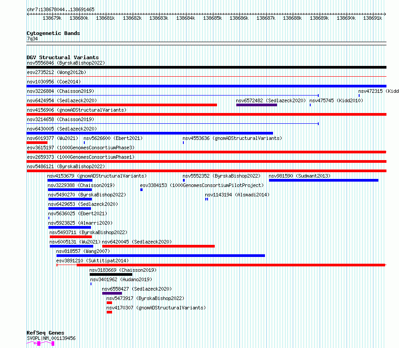The image size is (399, 348).
Task: Select the nsv1030956 (Coe2014) label
Action: [54, 82]
